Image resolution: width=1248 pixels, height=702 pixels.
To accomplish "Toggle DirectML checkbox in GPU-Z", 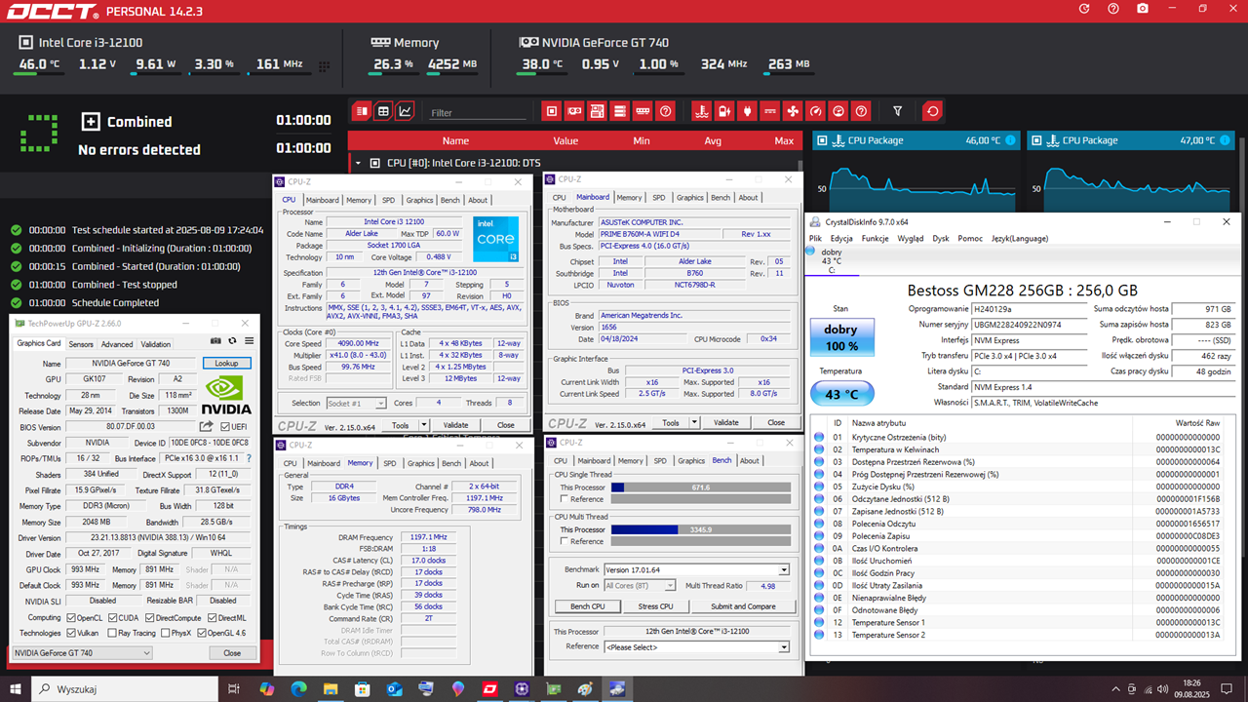I will [x=212, y=617].
